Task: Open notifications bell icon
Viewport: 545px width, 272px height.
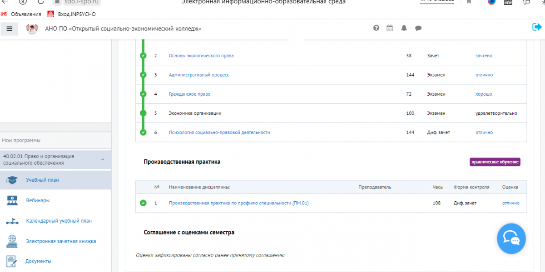Action: pos(404,28)
